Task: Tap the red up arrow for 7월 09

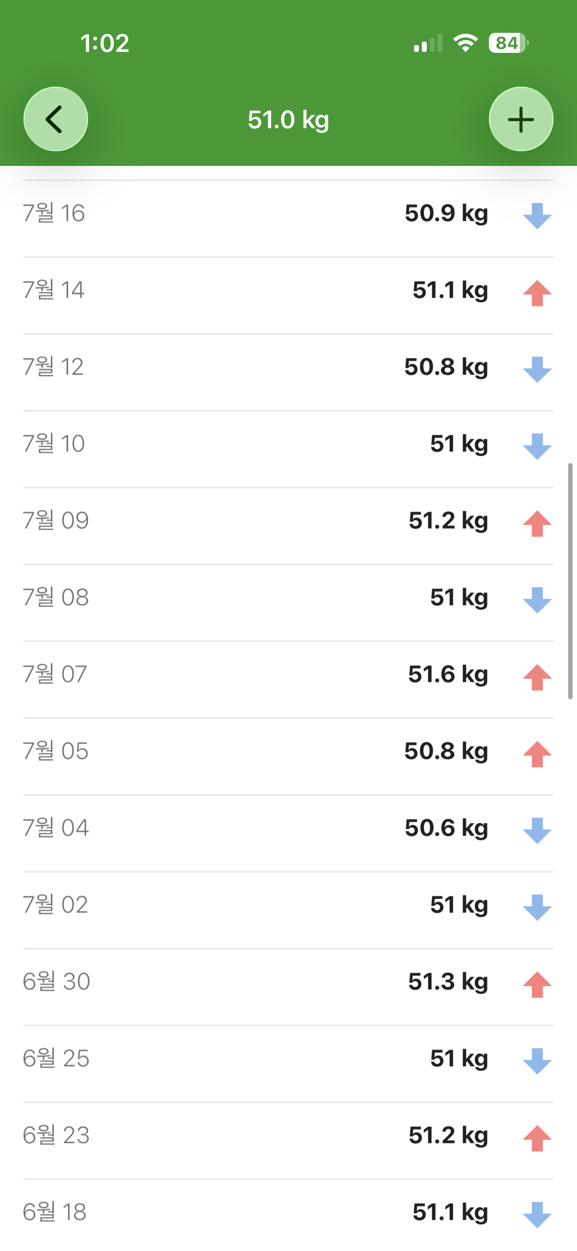Action: (537, 523)
